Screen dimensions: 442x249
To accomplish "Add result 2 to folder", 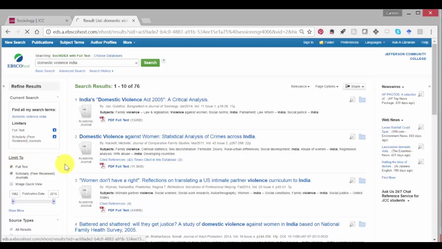I will (362, 137).
